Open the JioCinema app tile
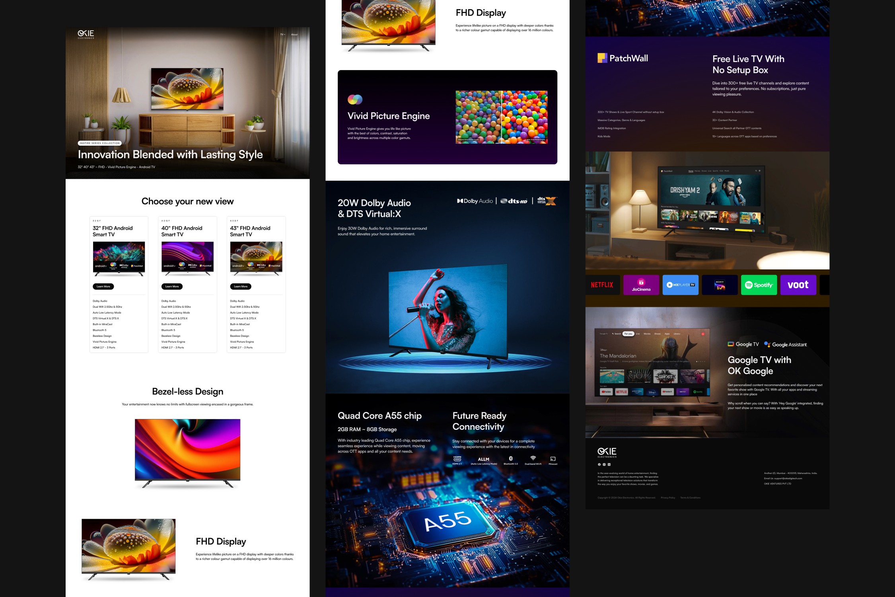The image size is (895, 597). click(x=641, y=285)
